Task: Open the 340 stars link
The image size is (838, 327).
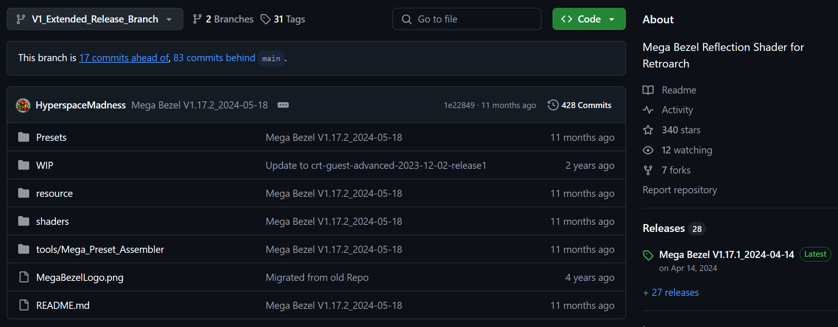Action: pos(681,130)
